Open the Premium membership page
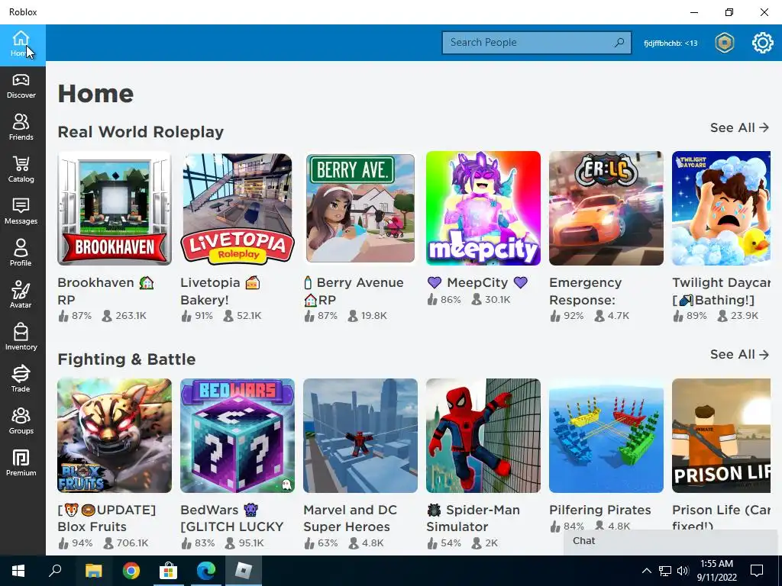This screenshot has width=782, height=586. pos(22,463)
